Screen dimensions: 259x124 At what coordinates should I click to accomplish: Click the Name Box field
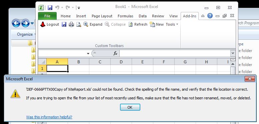coord(62,53)
